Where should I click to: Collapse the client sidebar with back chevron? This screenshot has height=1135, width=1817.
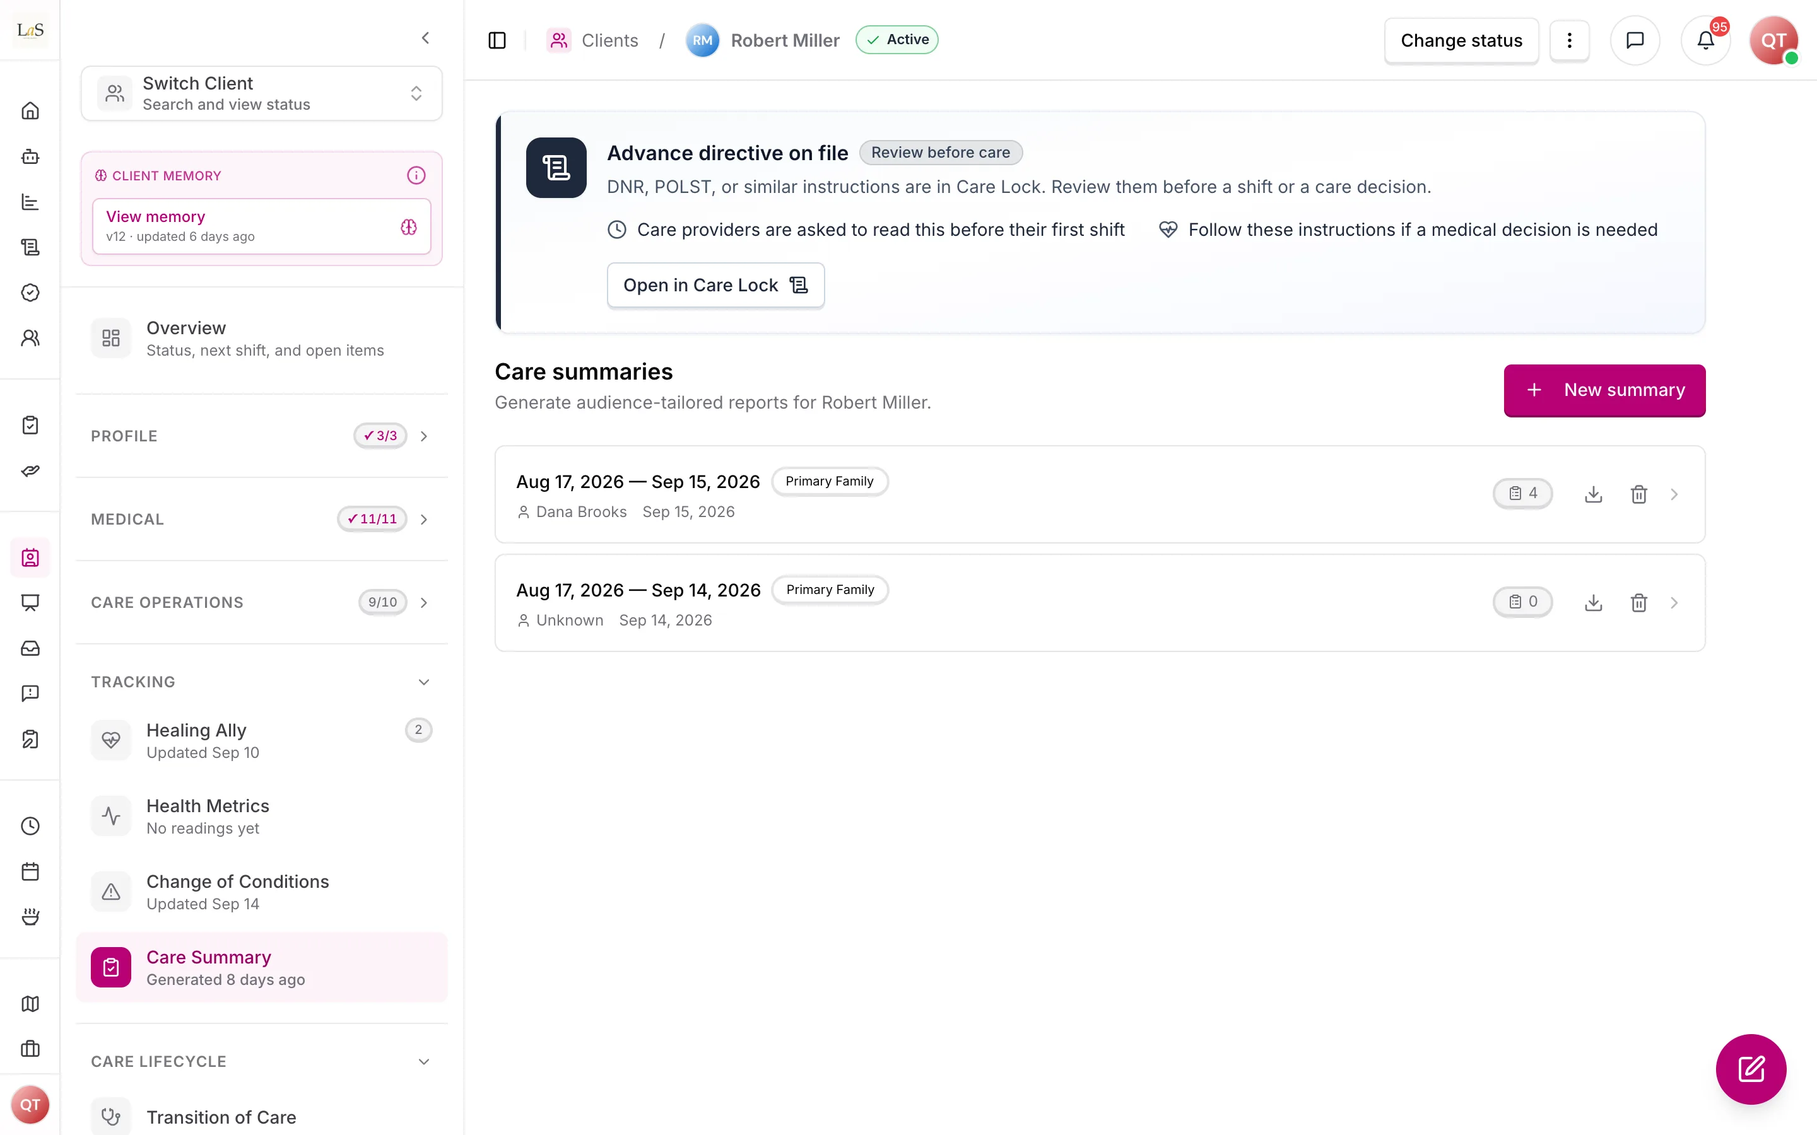coord(426,38)
